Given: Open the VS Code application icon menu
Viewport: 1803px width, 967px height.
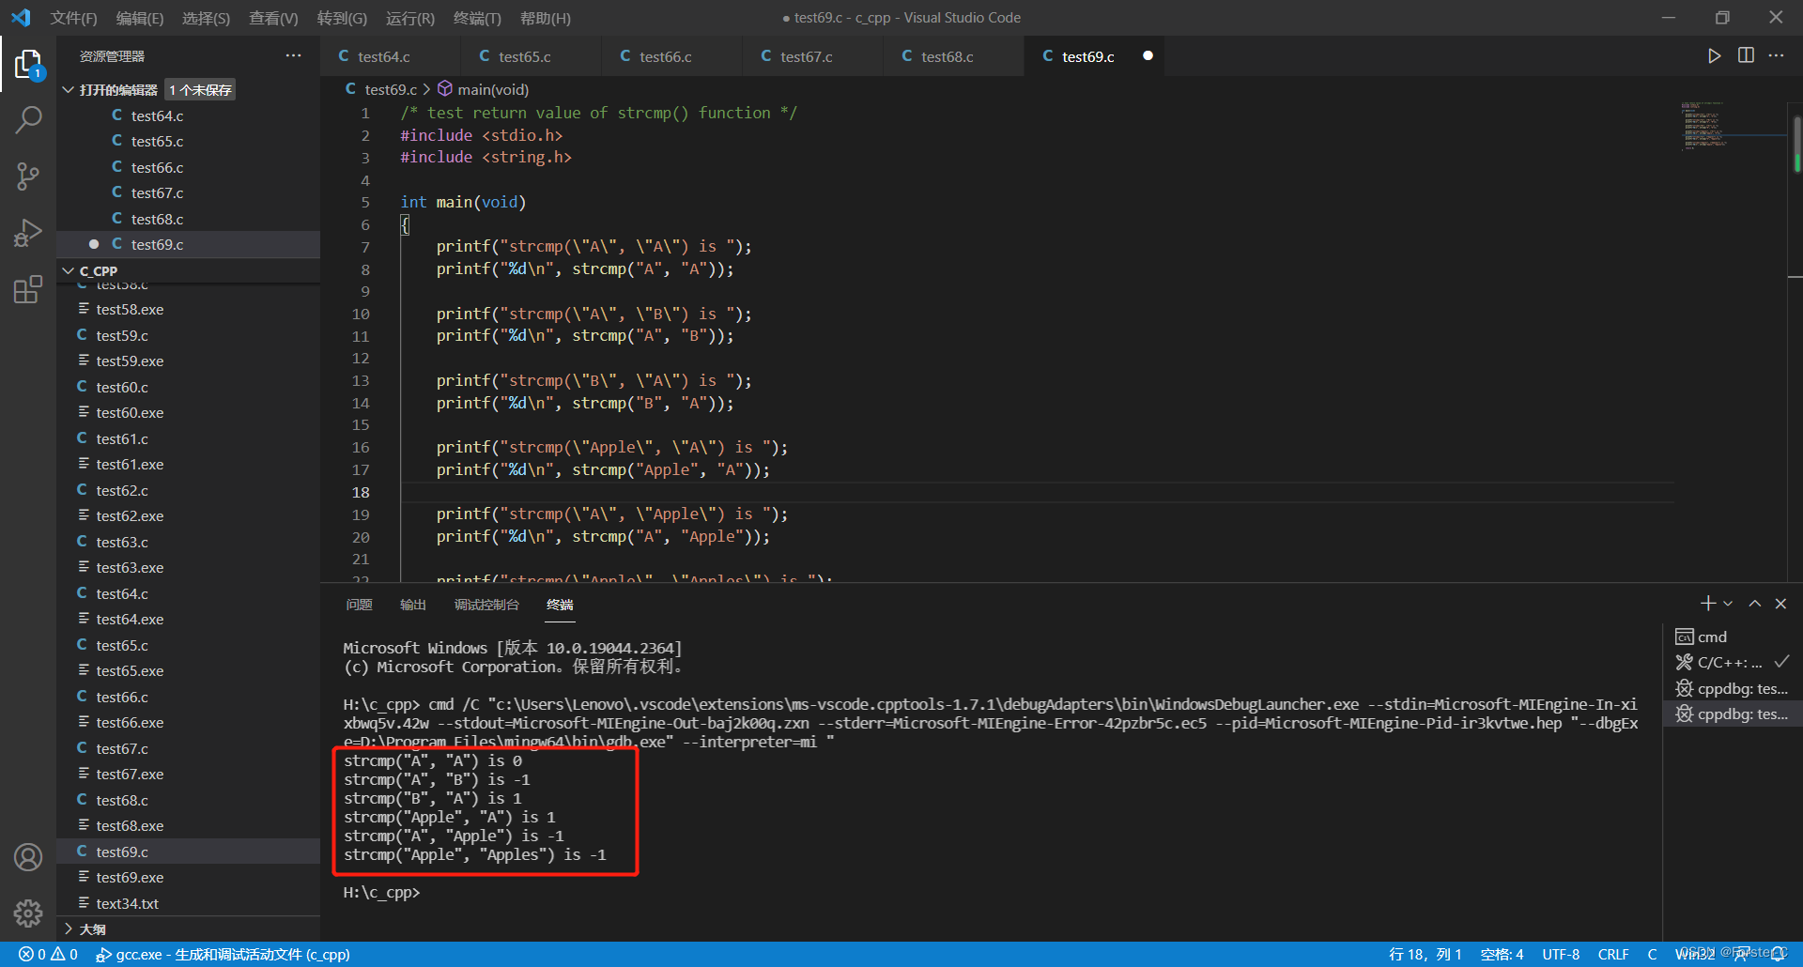Looking at the screenshot, I should click(x=21, y=18).
